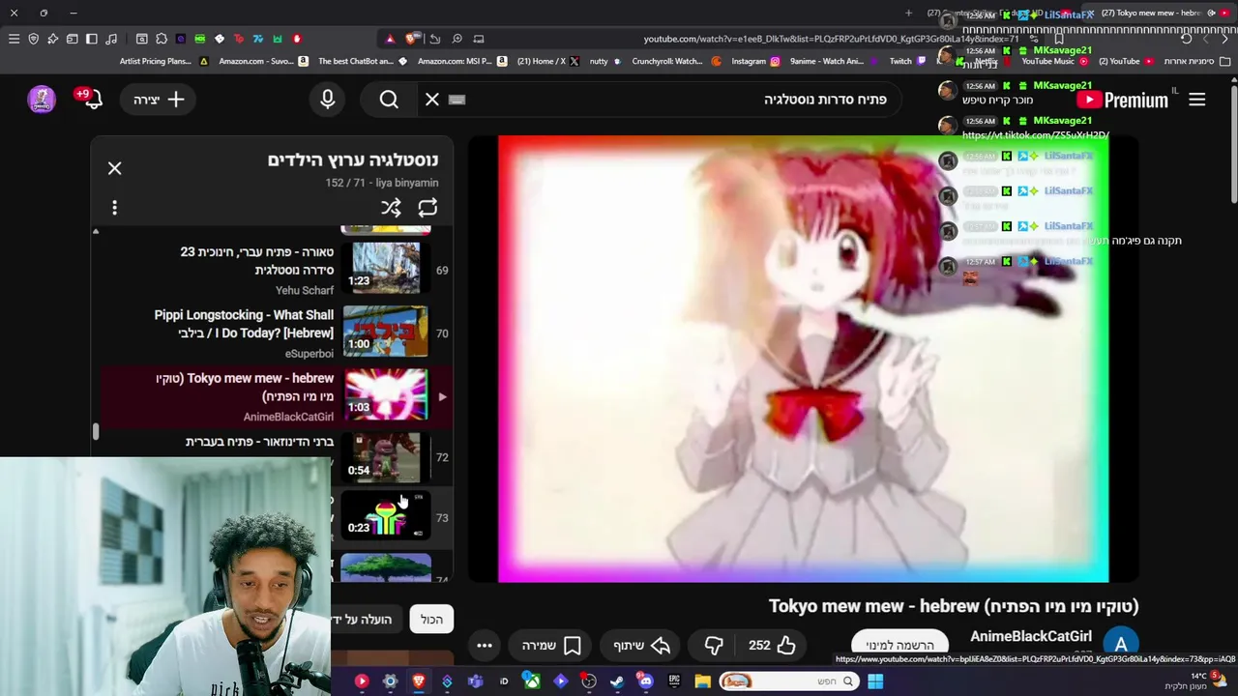Toggle playlist loop
This screenshot has width=1238, height=696.
coord(427,208)
